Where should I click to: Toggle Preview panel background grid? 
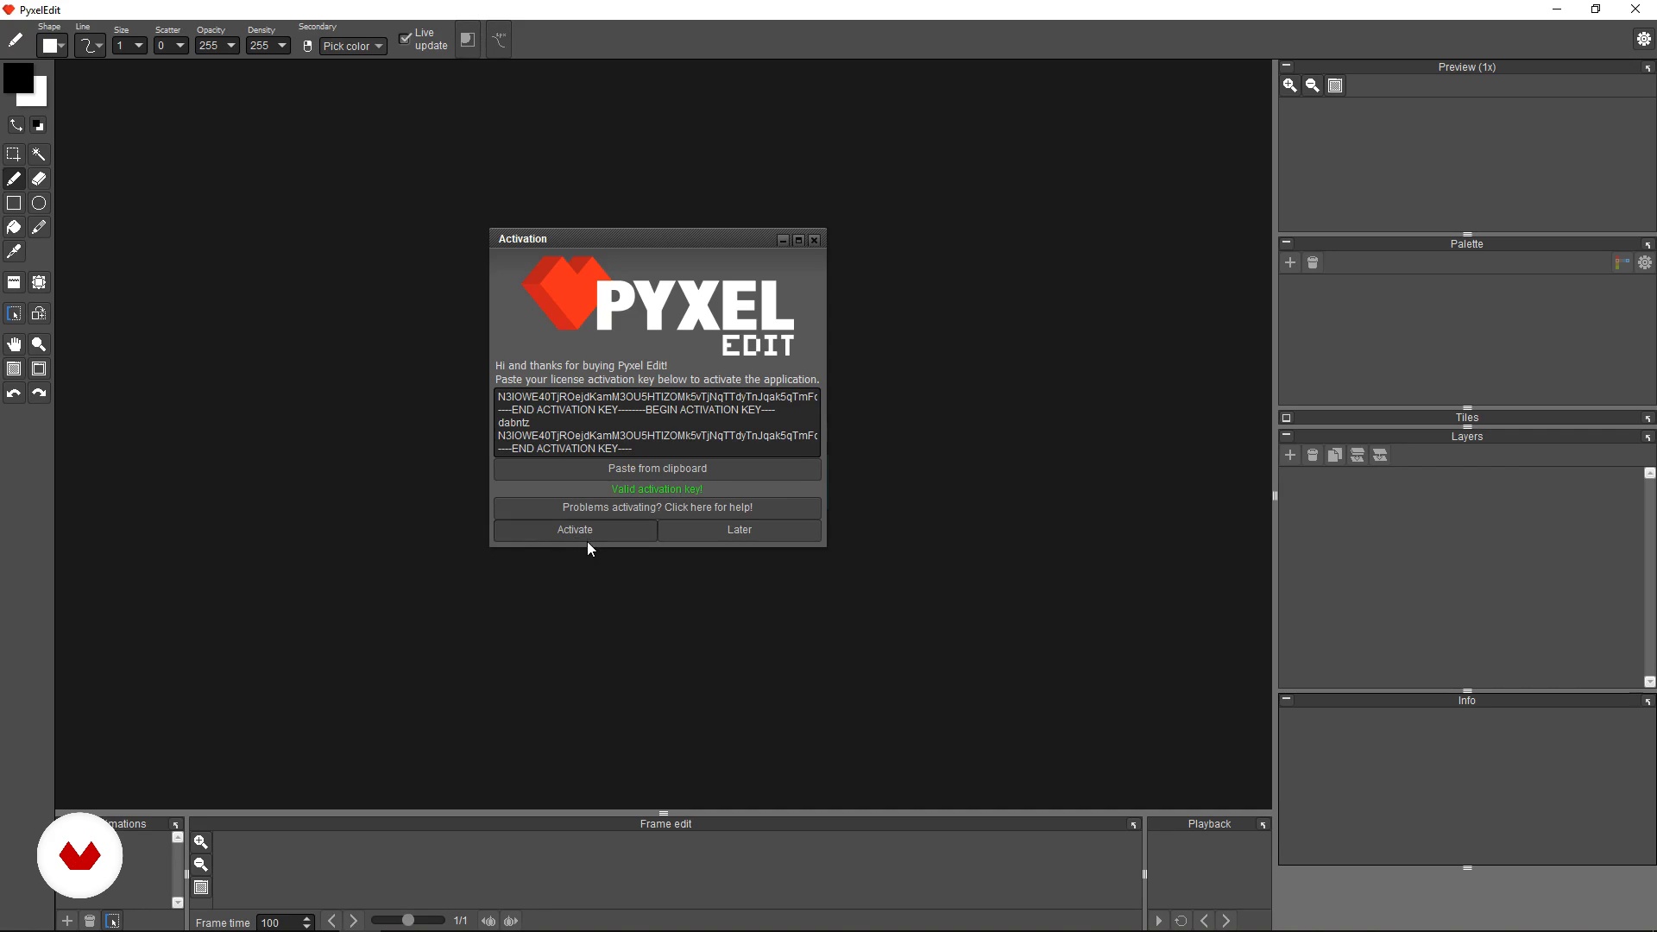[1335, 85]
